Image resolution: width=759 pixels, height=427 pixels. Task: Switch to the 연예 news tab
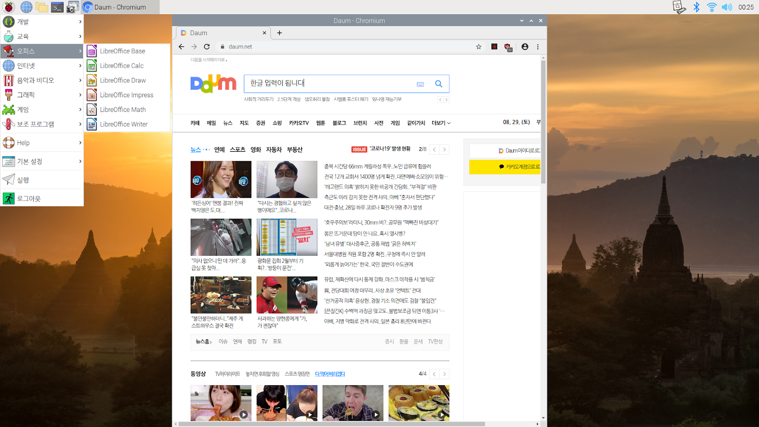220,149
